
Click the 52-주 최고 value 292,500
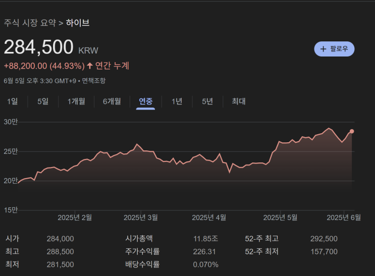(324, 239)
